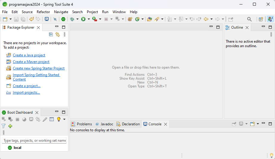Viewport: 275px width, 159px height.
Task: Open the Outline view menu dots
Action: [x=271, y=34]
